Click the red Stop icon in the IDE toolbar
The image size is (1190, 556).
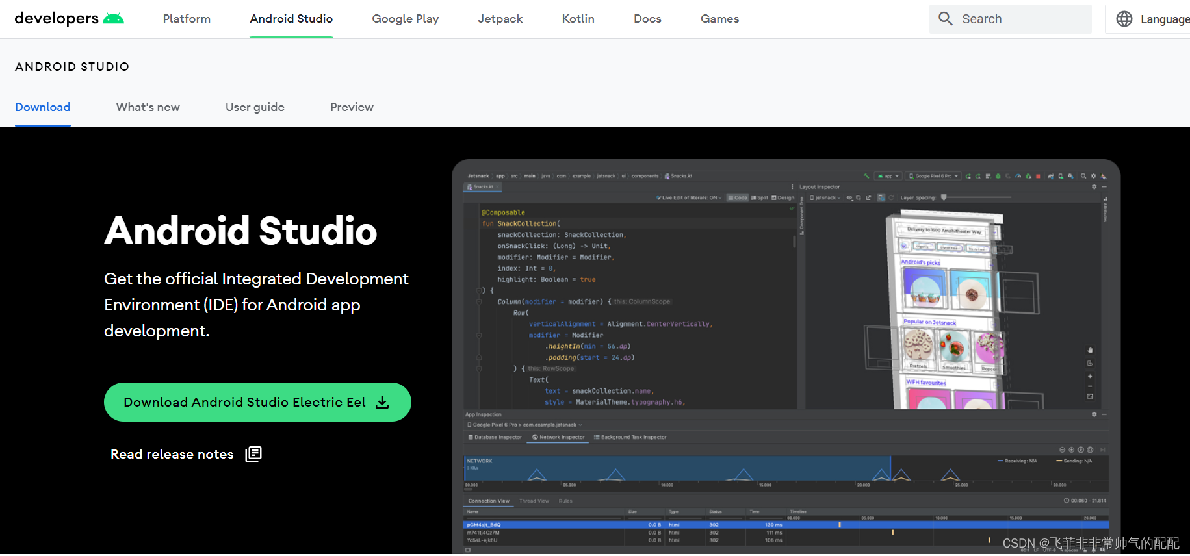1038,176
